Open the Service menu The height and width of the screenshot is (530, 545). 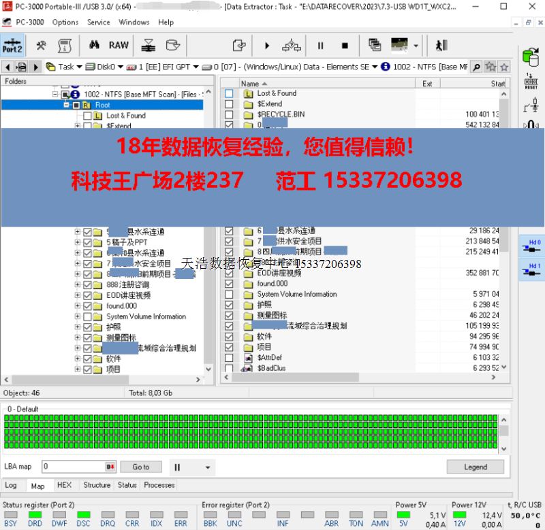click(x=99, y=22)
